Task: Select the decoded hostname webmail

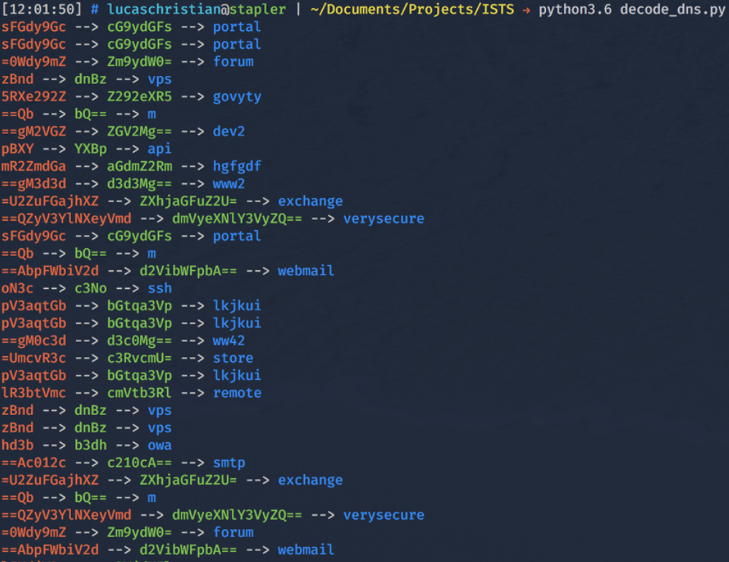Action: point(306,270)
